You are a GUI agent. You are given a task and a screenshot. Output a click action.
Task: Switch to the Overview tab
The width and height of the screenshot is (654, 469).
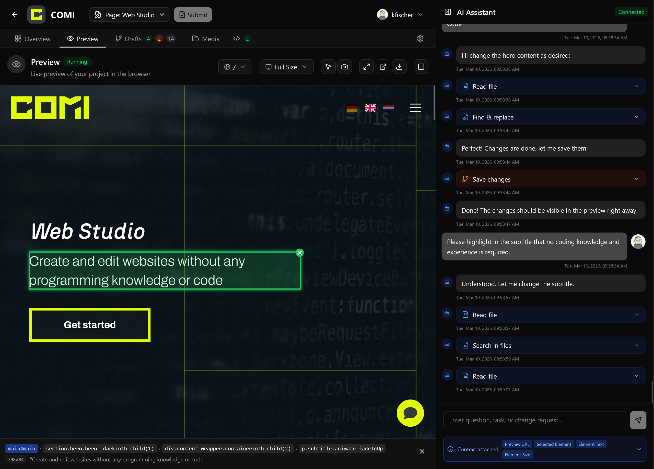click(x=33, y=39)
